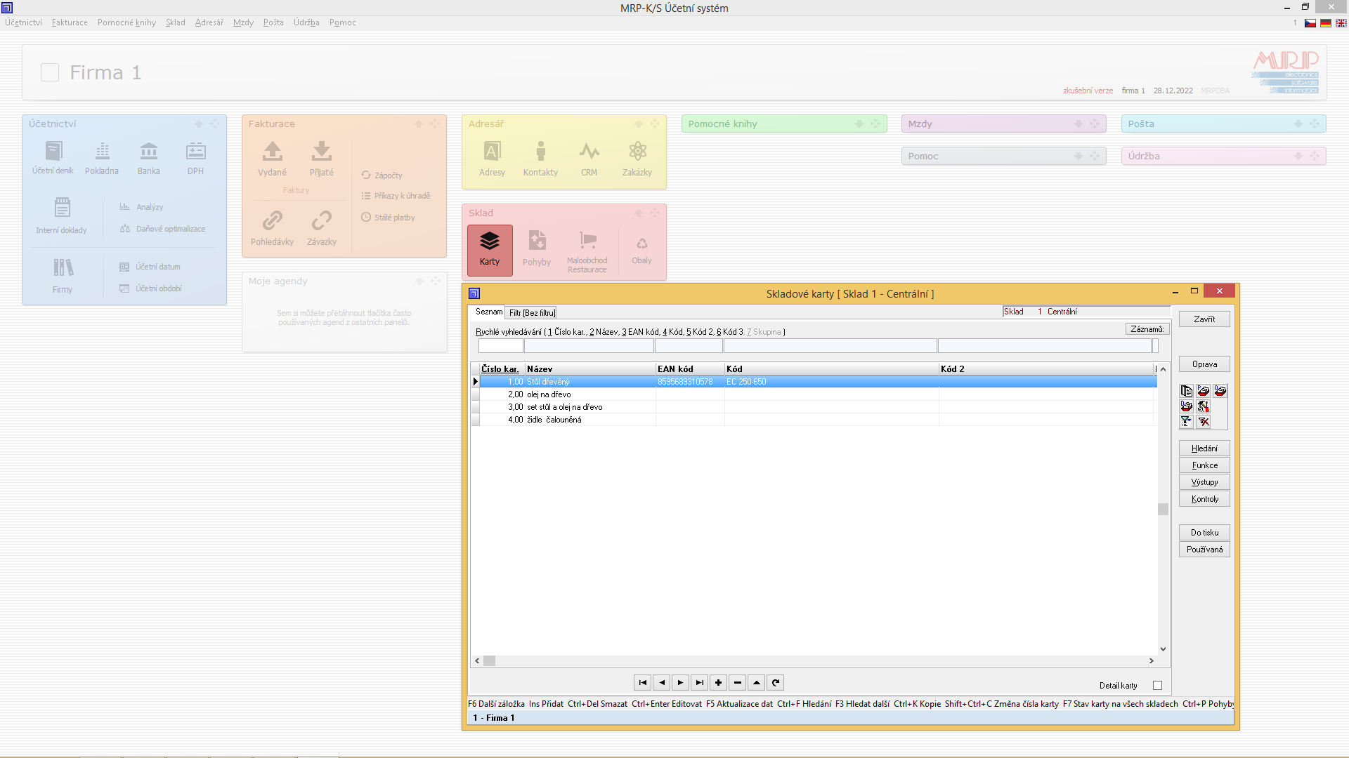Click the cancel filter icon with red X
Screen dimensions: 1349x758
click(x=1204, y=422)
